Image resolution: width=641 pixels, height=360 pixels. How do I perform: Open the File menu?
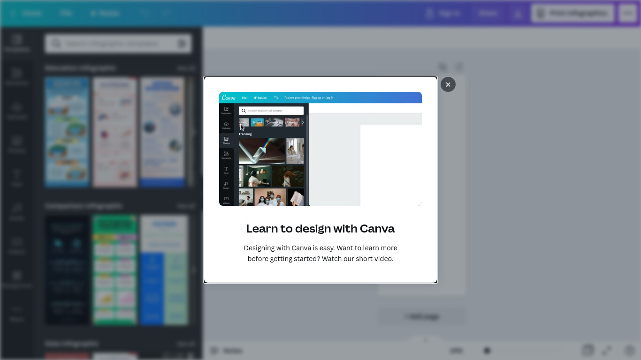click(66, 13)
